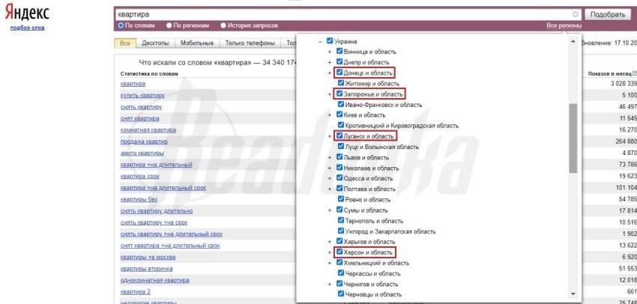Screen dimensions: 637x304
Task: Uncheck the 'Донецк и область' checkbox
Action: 340,73
